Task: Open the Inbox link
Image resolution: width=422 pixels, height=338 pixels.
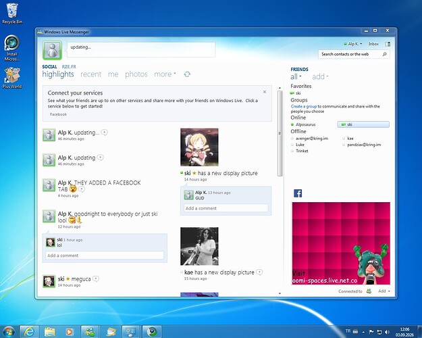Action: pyautogui.click(x=373, y=44)
